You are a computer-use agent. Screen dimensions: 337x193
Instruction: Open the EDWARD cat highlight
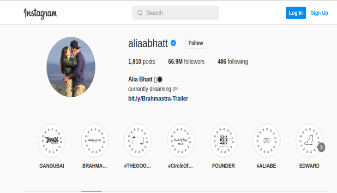tap(309, 140)
